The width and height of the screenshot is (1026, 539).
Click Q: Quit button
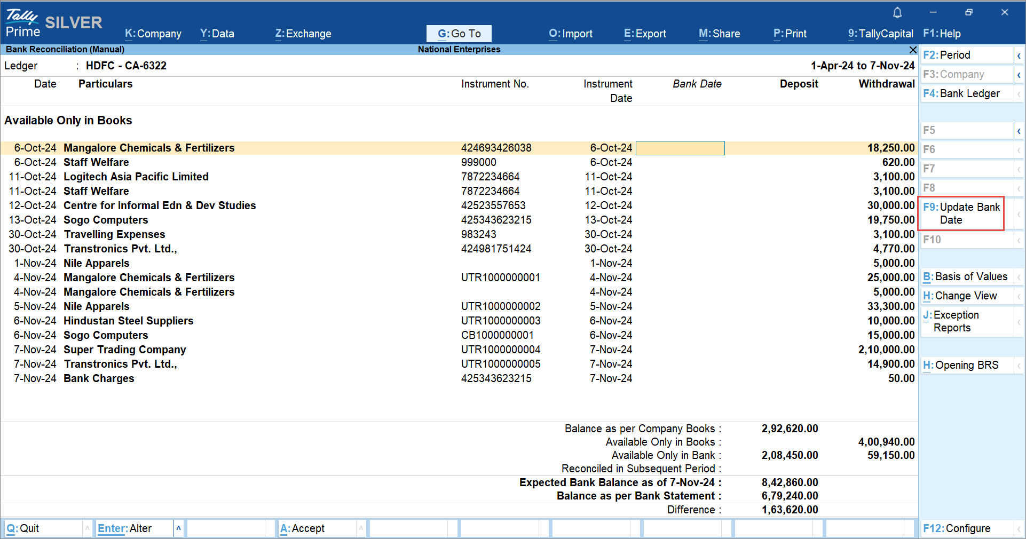[x=43, y=528]
